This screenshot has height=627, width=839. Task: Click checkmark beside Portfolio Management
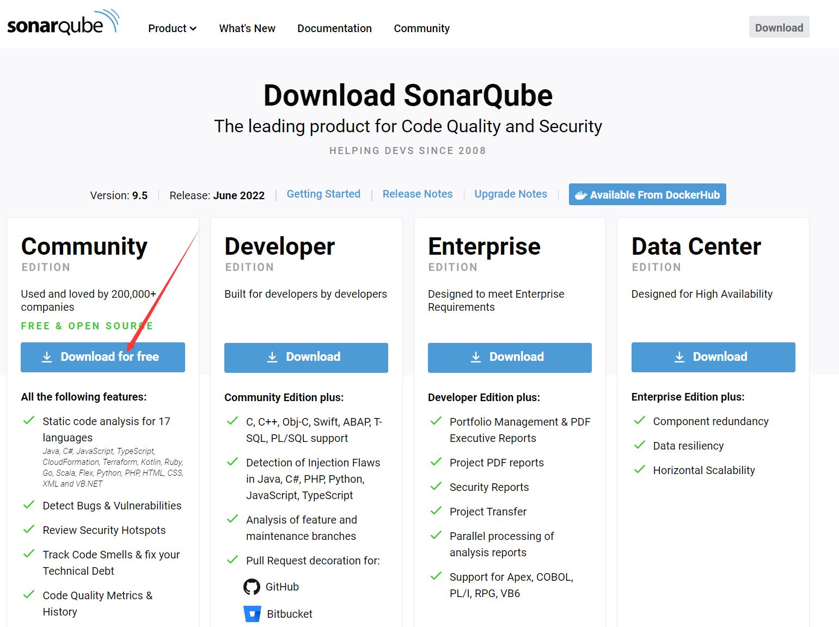(436, 421)
